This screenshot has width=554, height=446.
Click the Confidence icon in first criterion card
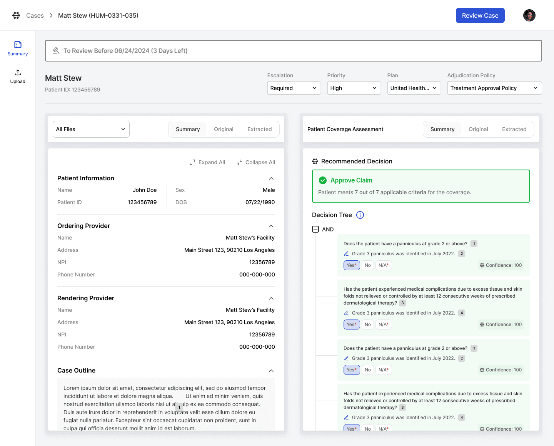coord(482,265)
